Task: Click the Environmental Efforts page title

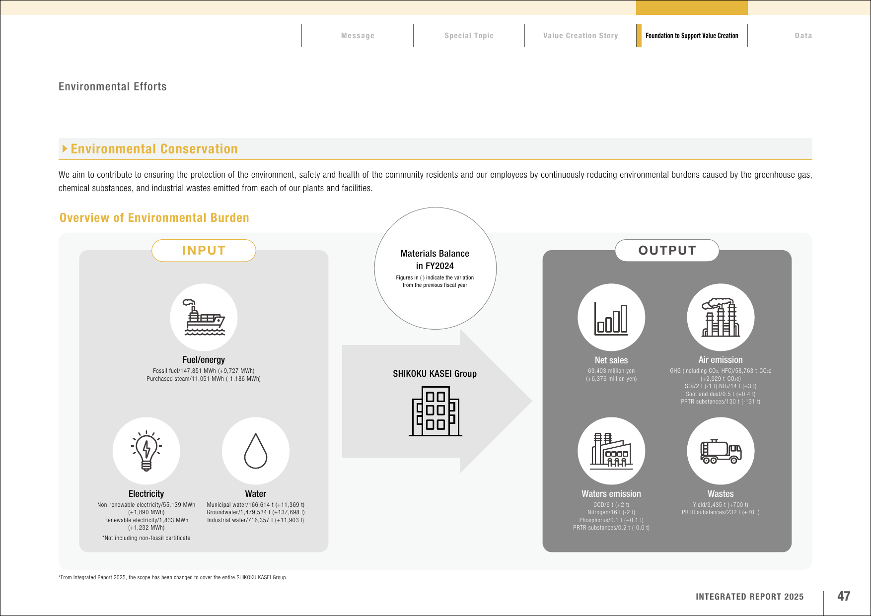Action: click(x=113, y=86)
